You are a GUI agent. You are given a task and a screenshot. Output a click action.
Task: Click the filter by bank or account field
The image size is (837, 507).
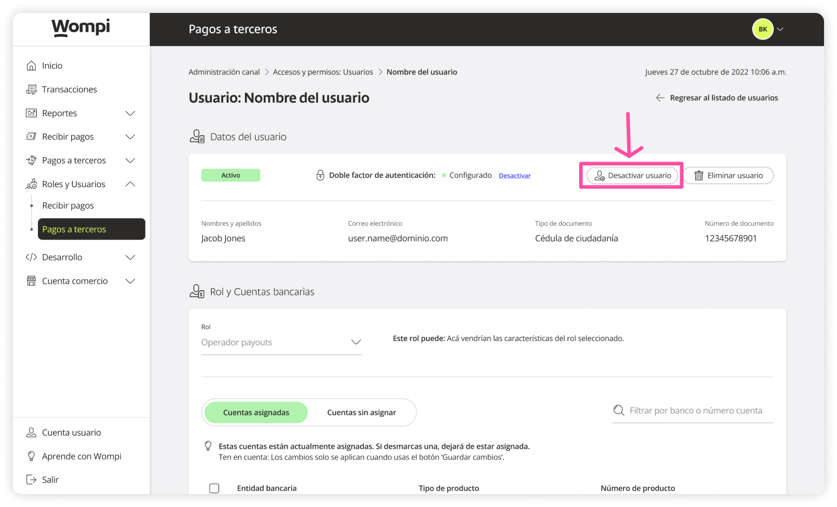click(x=695, y=411)
